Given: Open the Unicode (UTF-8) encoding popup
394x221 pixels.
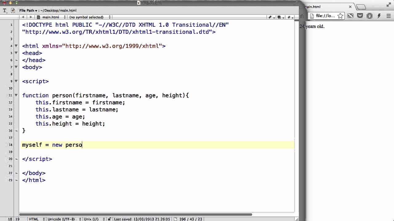Looking at the screenshot, I should pos(64,219).
